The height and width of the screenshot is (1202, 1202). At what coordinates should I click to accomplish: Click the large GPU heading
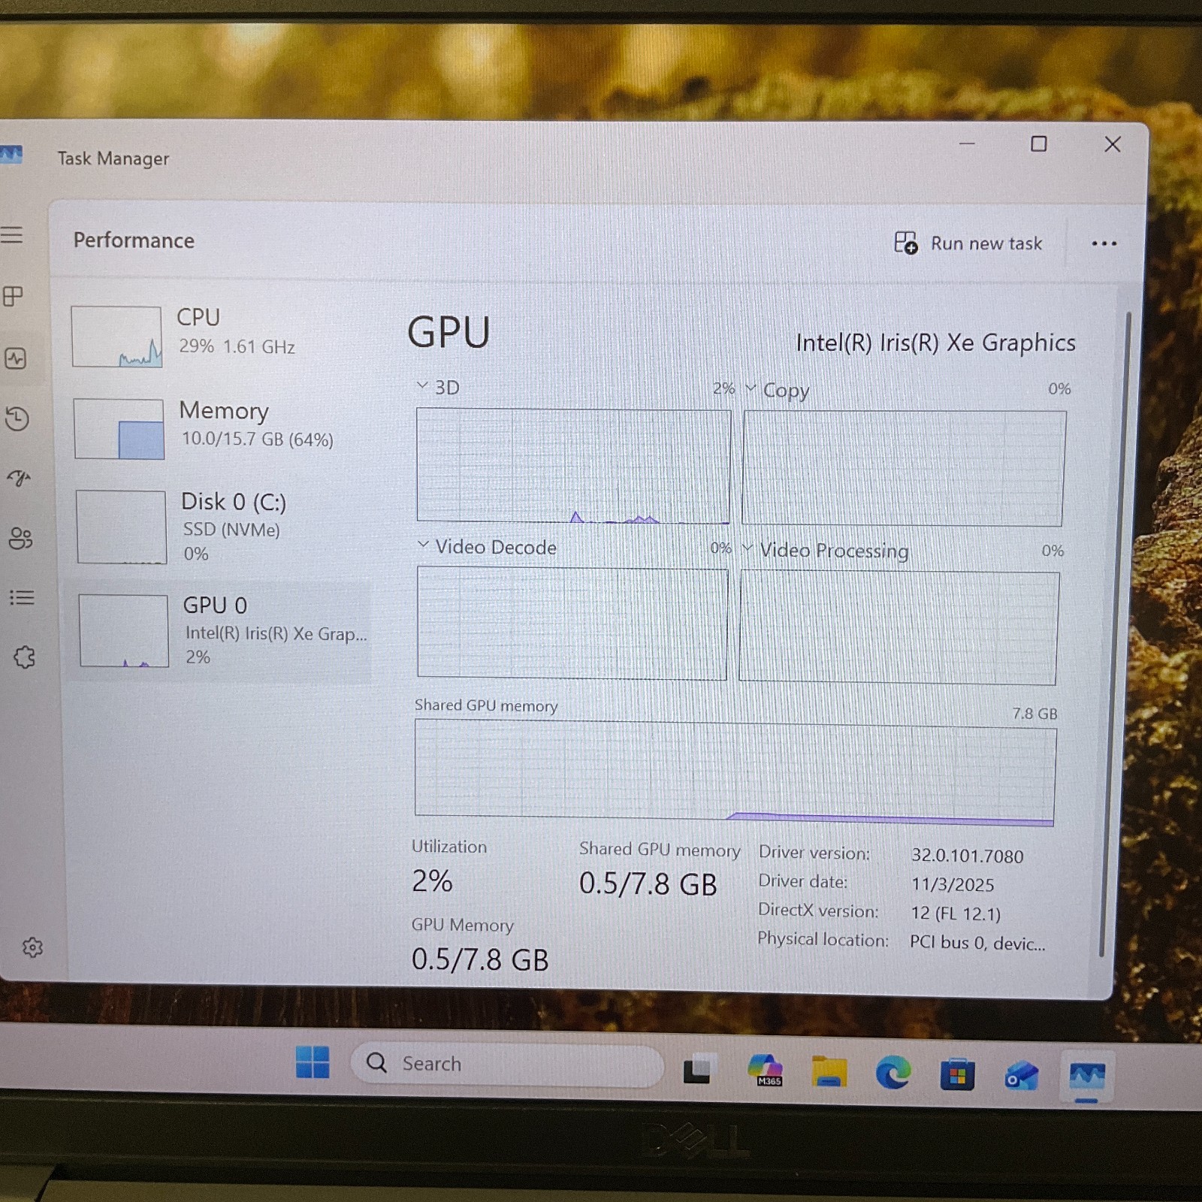(x=448, y=332)
